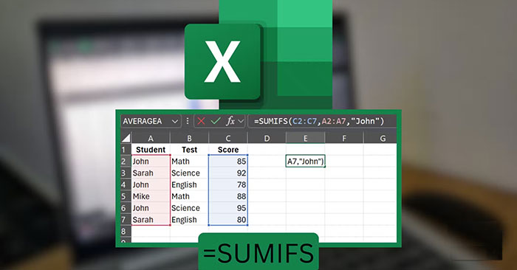The height and width of the screenshot is (270, 517).
Task: Select all cells using the corner triangle
Action: point(126,138)
